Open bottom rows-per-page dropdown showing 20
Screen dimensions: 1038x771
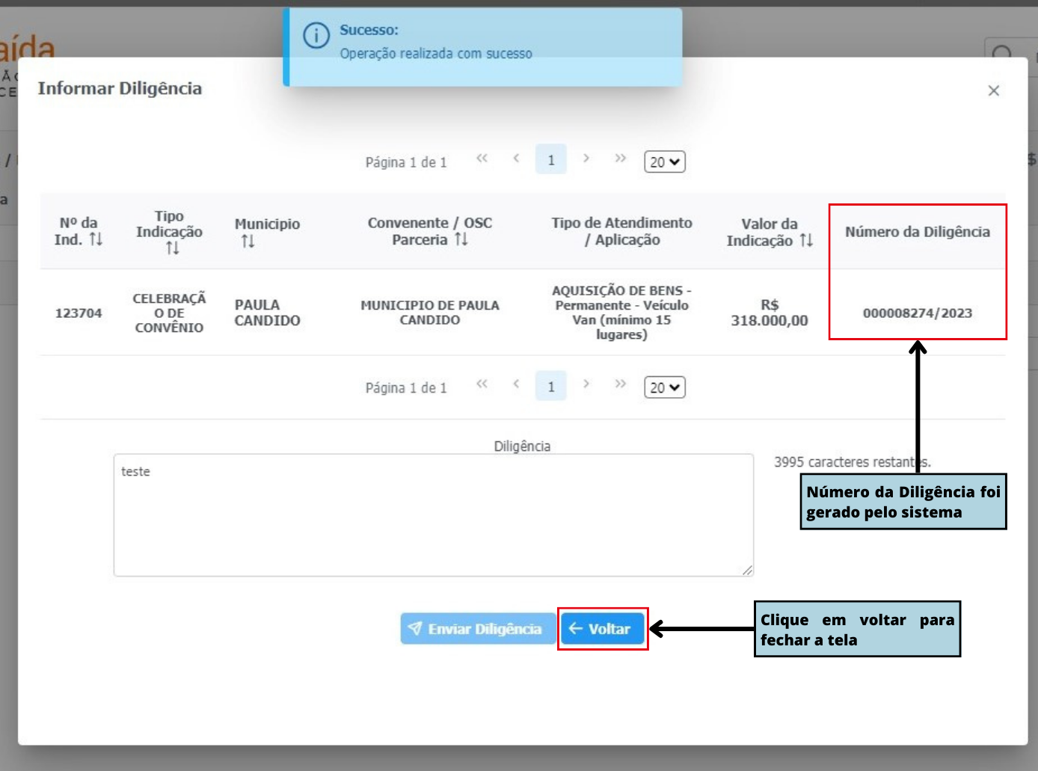click(x=664, y=387)
